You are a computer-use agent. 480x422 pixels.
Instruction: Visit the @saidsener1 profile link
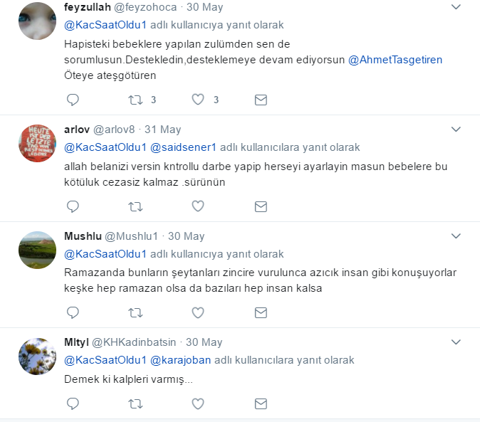183,147
